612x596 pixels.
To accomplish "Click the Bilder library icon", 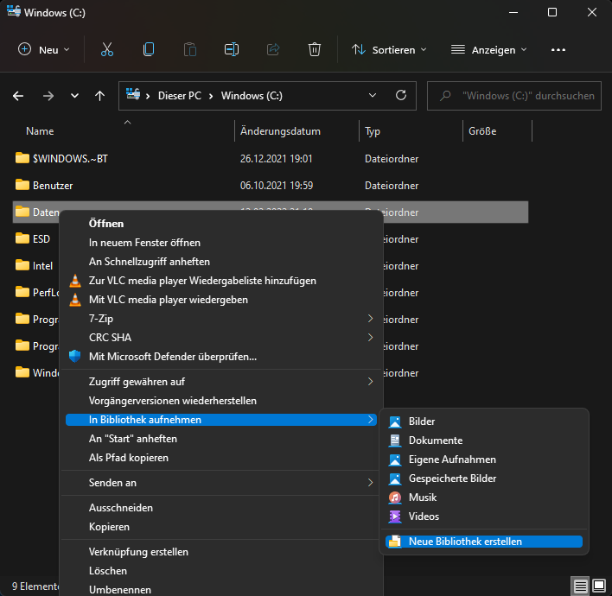I will coord(394,422).
